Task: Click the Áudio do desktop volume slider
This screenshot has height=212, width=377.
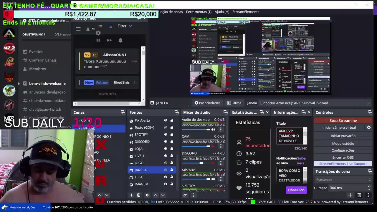Action: (196, 130)
